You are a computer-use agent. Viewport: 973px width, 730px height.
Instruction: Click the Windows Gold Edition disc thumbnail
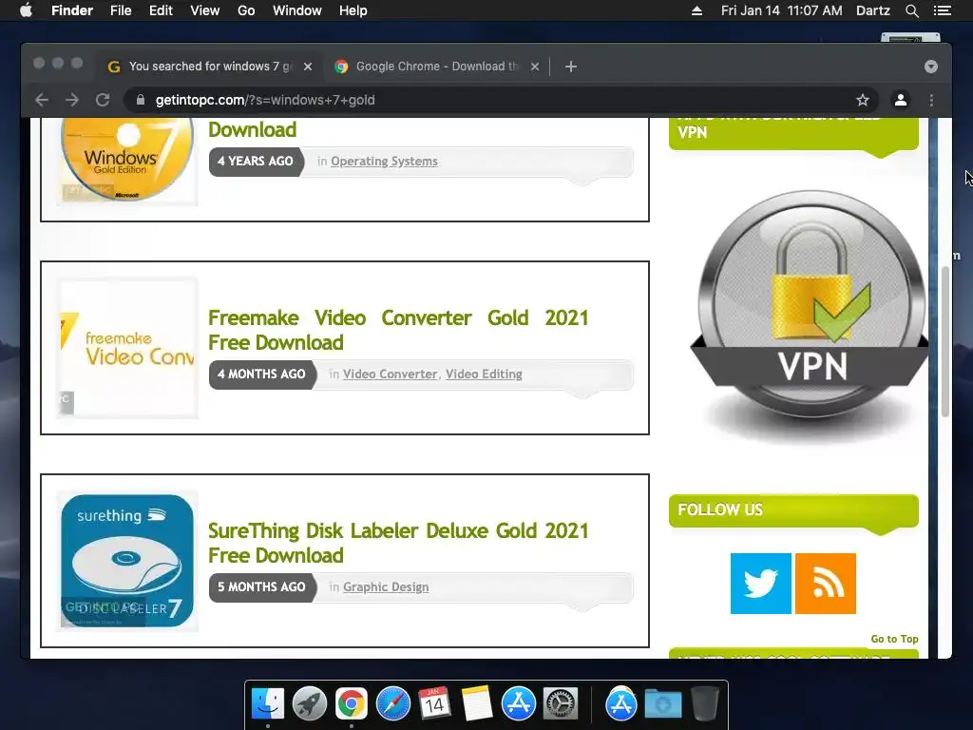point(127,161)
